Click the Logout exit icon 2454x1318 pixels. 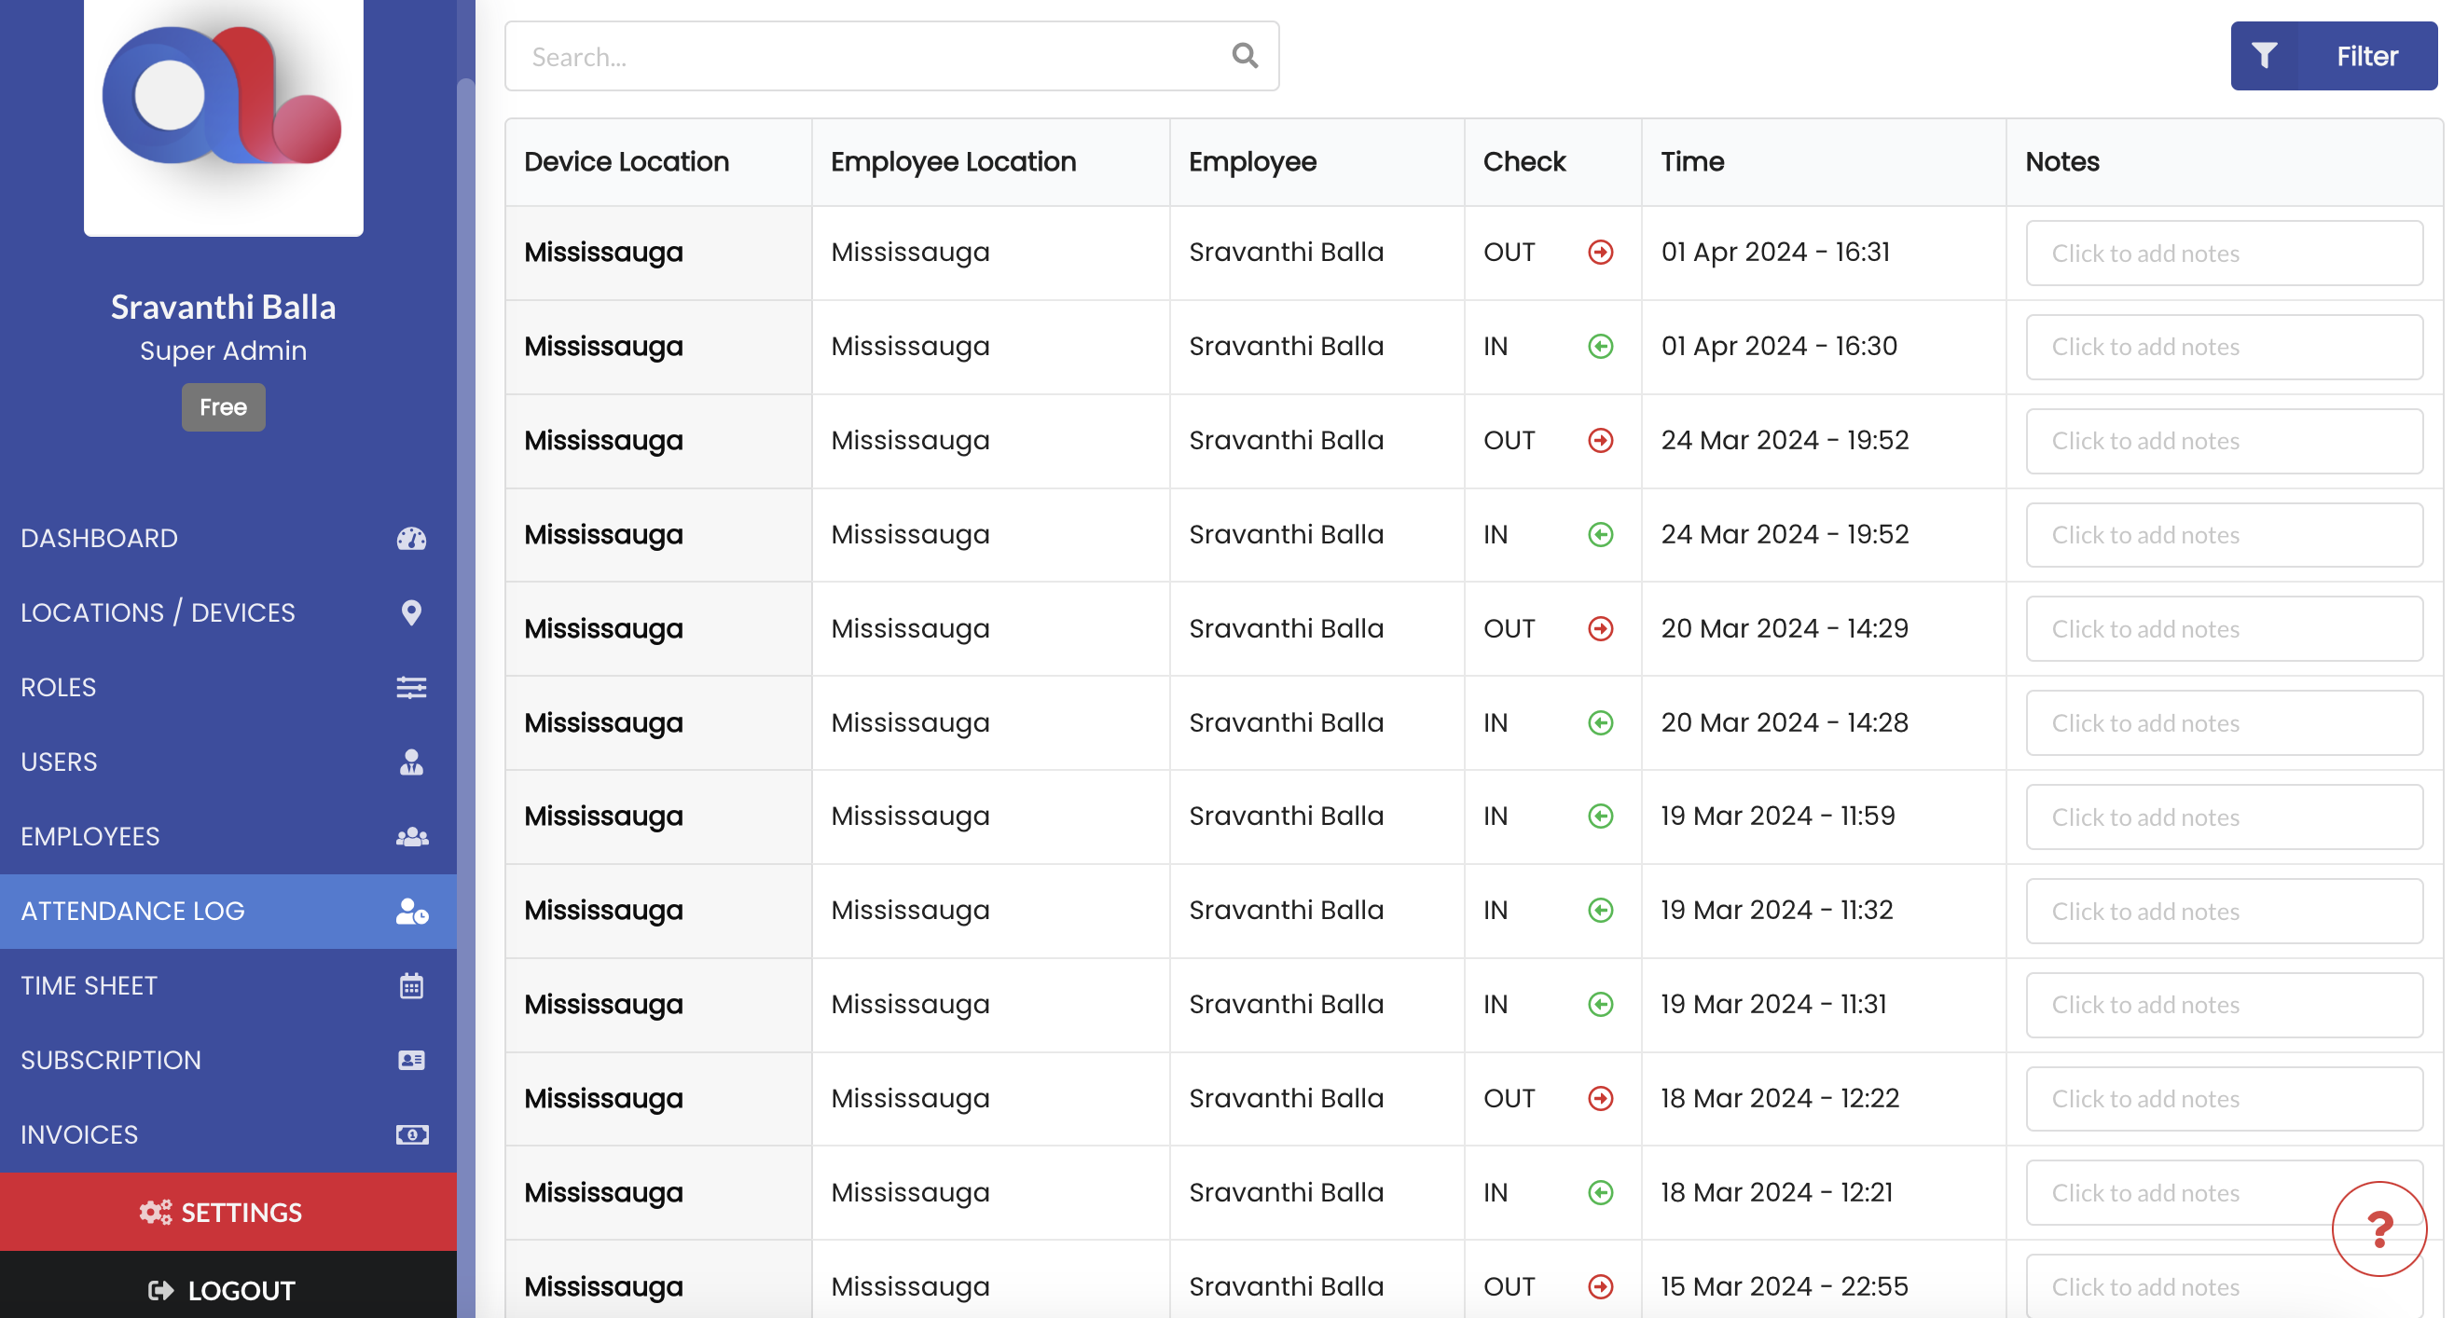click(161, 1290)
